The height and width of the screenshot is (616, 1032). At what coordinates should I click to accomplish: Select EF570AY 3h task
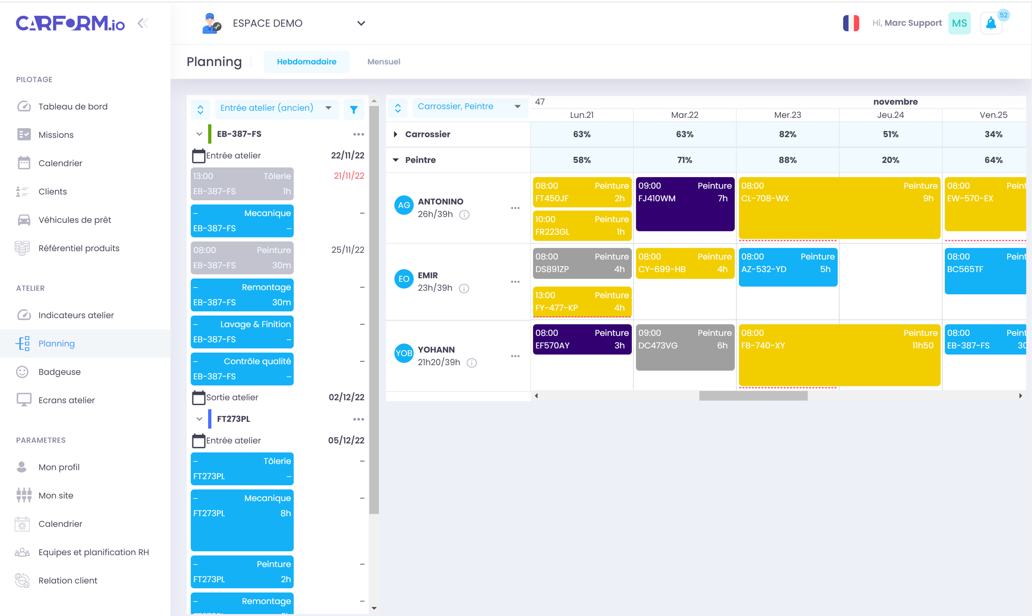pos(582,340)
